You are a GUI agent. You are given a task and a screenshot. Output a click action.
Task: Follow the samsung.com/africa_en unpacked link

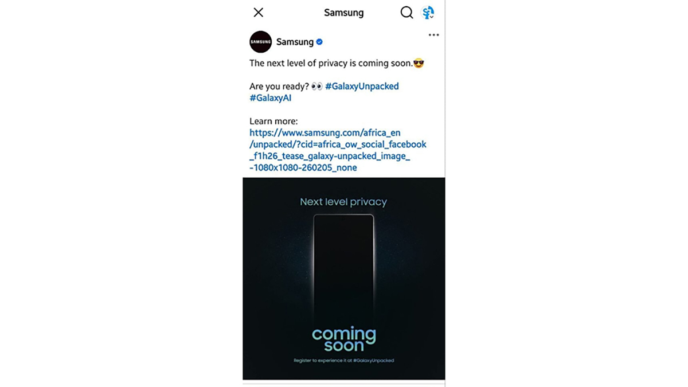click(338, 150)
